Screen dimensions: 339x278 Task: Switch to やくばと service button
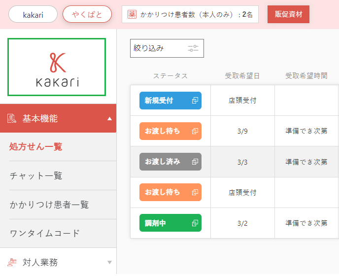[x=87, y=14]
